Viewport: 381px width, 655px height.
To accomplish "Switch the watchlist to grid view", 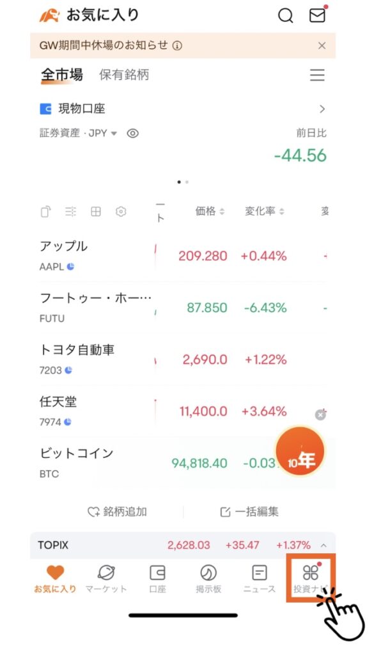I will pyautogui.click(x=96, y=212).
